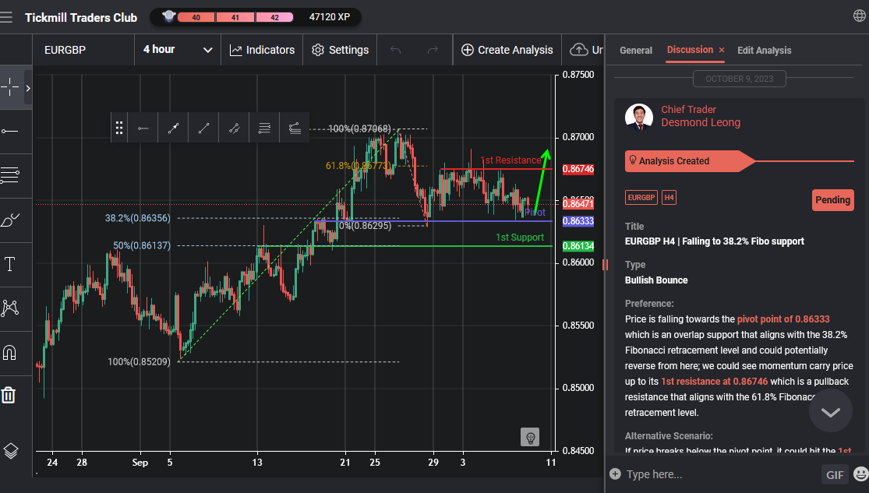
Task: Click the trash delete drawings icon
Action: click(x=9, y=395)
